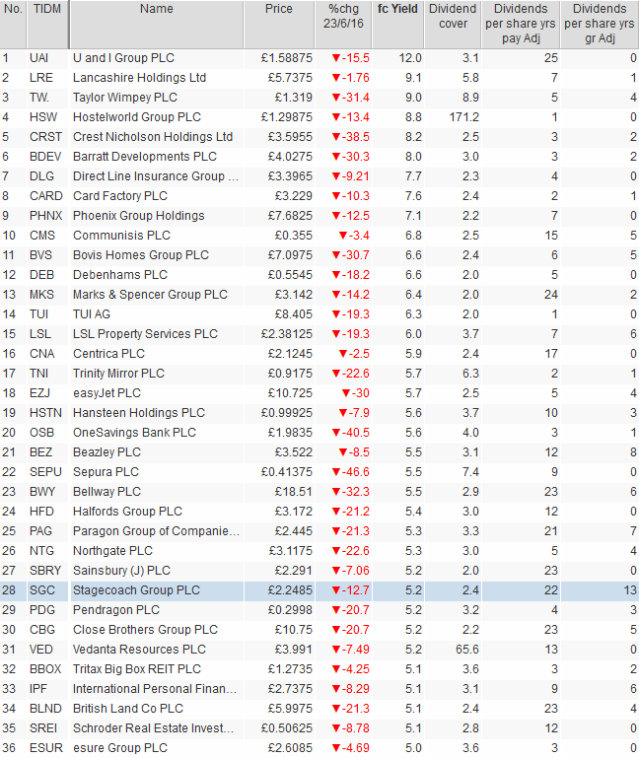Click Paragon Group of Companies name
This screenshot has width=639, height=758.
[156, 531]
